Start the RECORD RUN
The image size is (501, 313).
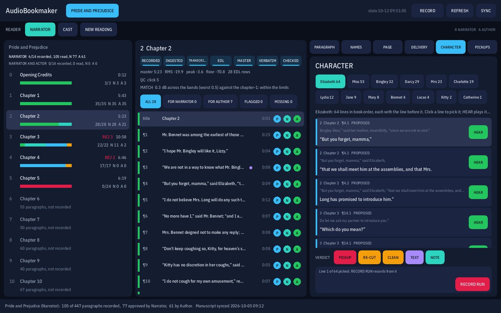click(x=472, y=284)
